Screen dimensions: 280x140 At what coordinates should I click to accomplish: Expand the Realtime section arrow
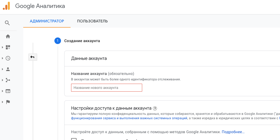[2, 58]
